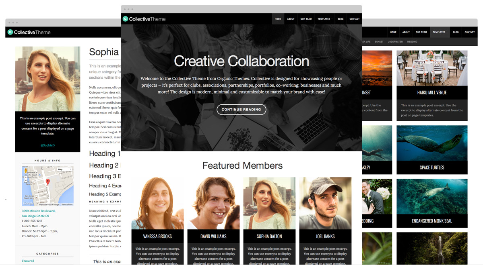Click the Street View pegman on the map
The height and width of the screenshot is (265, 483).
click(x=26, y=170)
